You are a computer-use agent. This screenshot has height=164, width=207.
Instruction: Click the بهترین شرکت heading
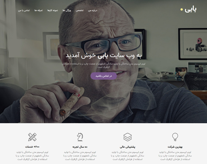tap(175, 147)
